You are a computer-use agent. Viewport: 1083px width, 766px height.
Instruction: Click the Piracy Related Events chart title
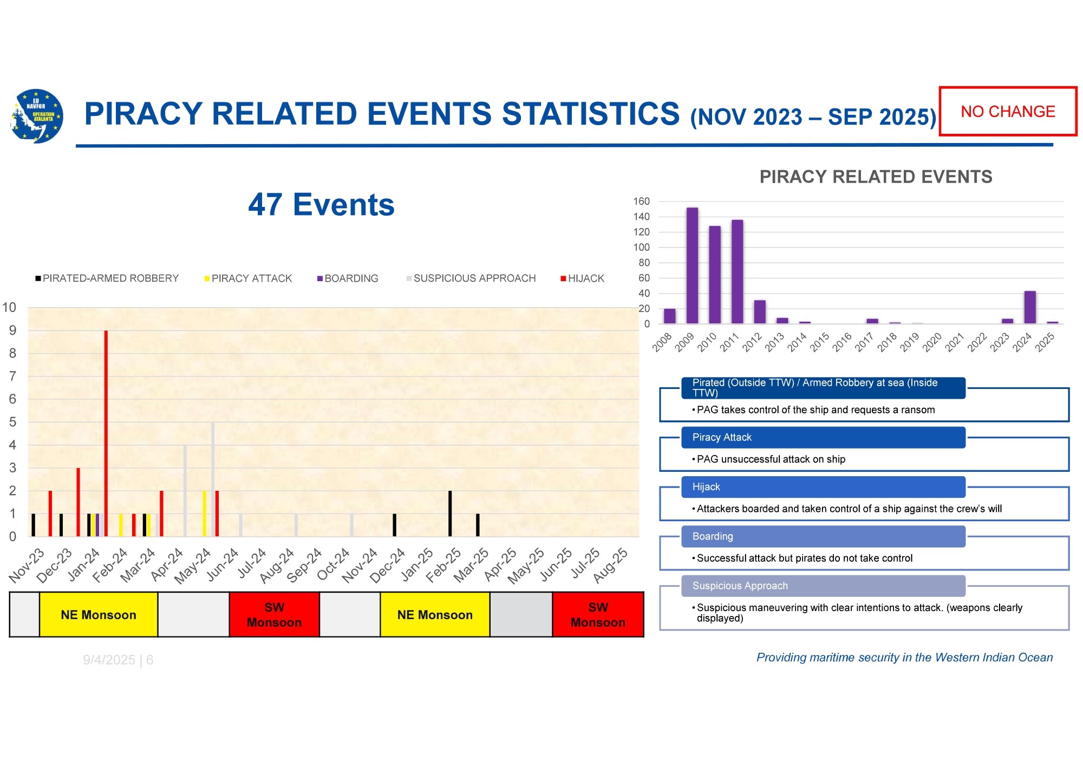tap(876, 177)
